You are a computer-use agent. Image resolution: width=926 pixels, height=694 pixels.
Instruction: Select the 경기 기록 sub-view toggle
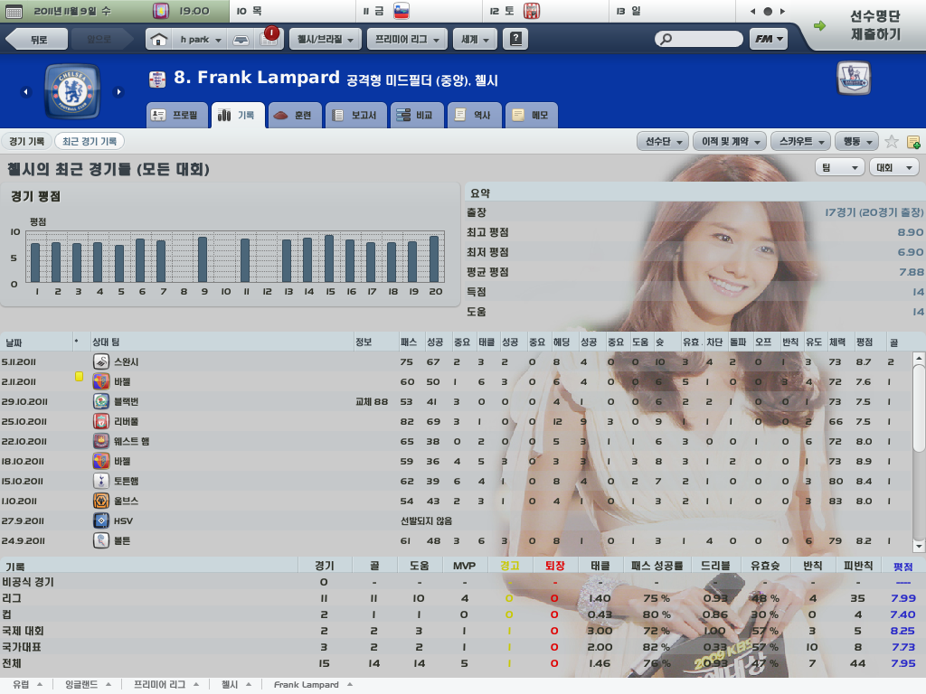pyautogui.click(x=26, y=142)
